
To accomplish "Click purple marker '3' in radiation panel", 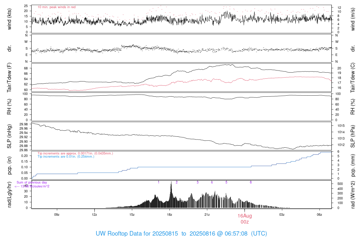I will point(197,182).
